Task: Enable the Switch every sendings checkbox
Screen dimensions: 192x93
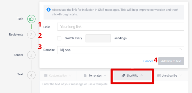Action: tap(59, 38)
